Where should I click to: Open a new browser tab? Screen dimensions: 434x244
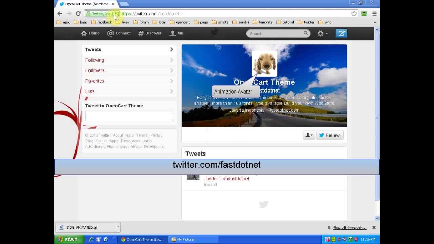(x=124, y=4)
